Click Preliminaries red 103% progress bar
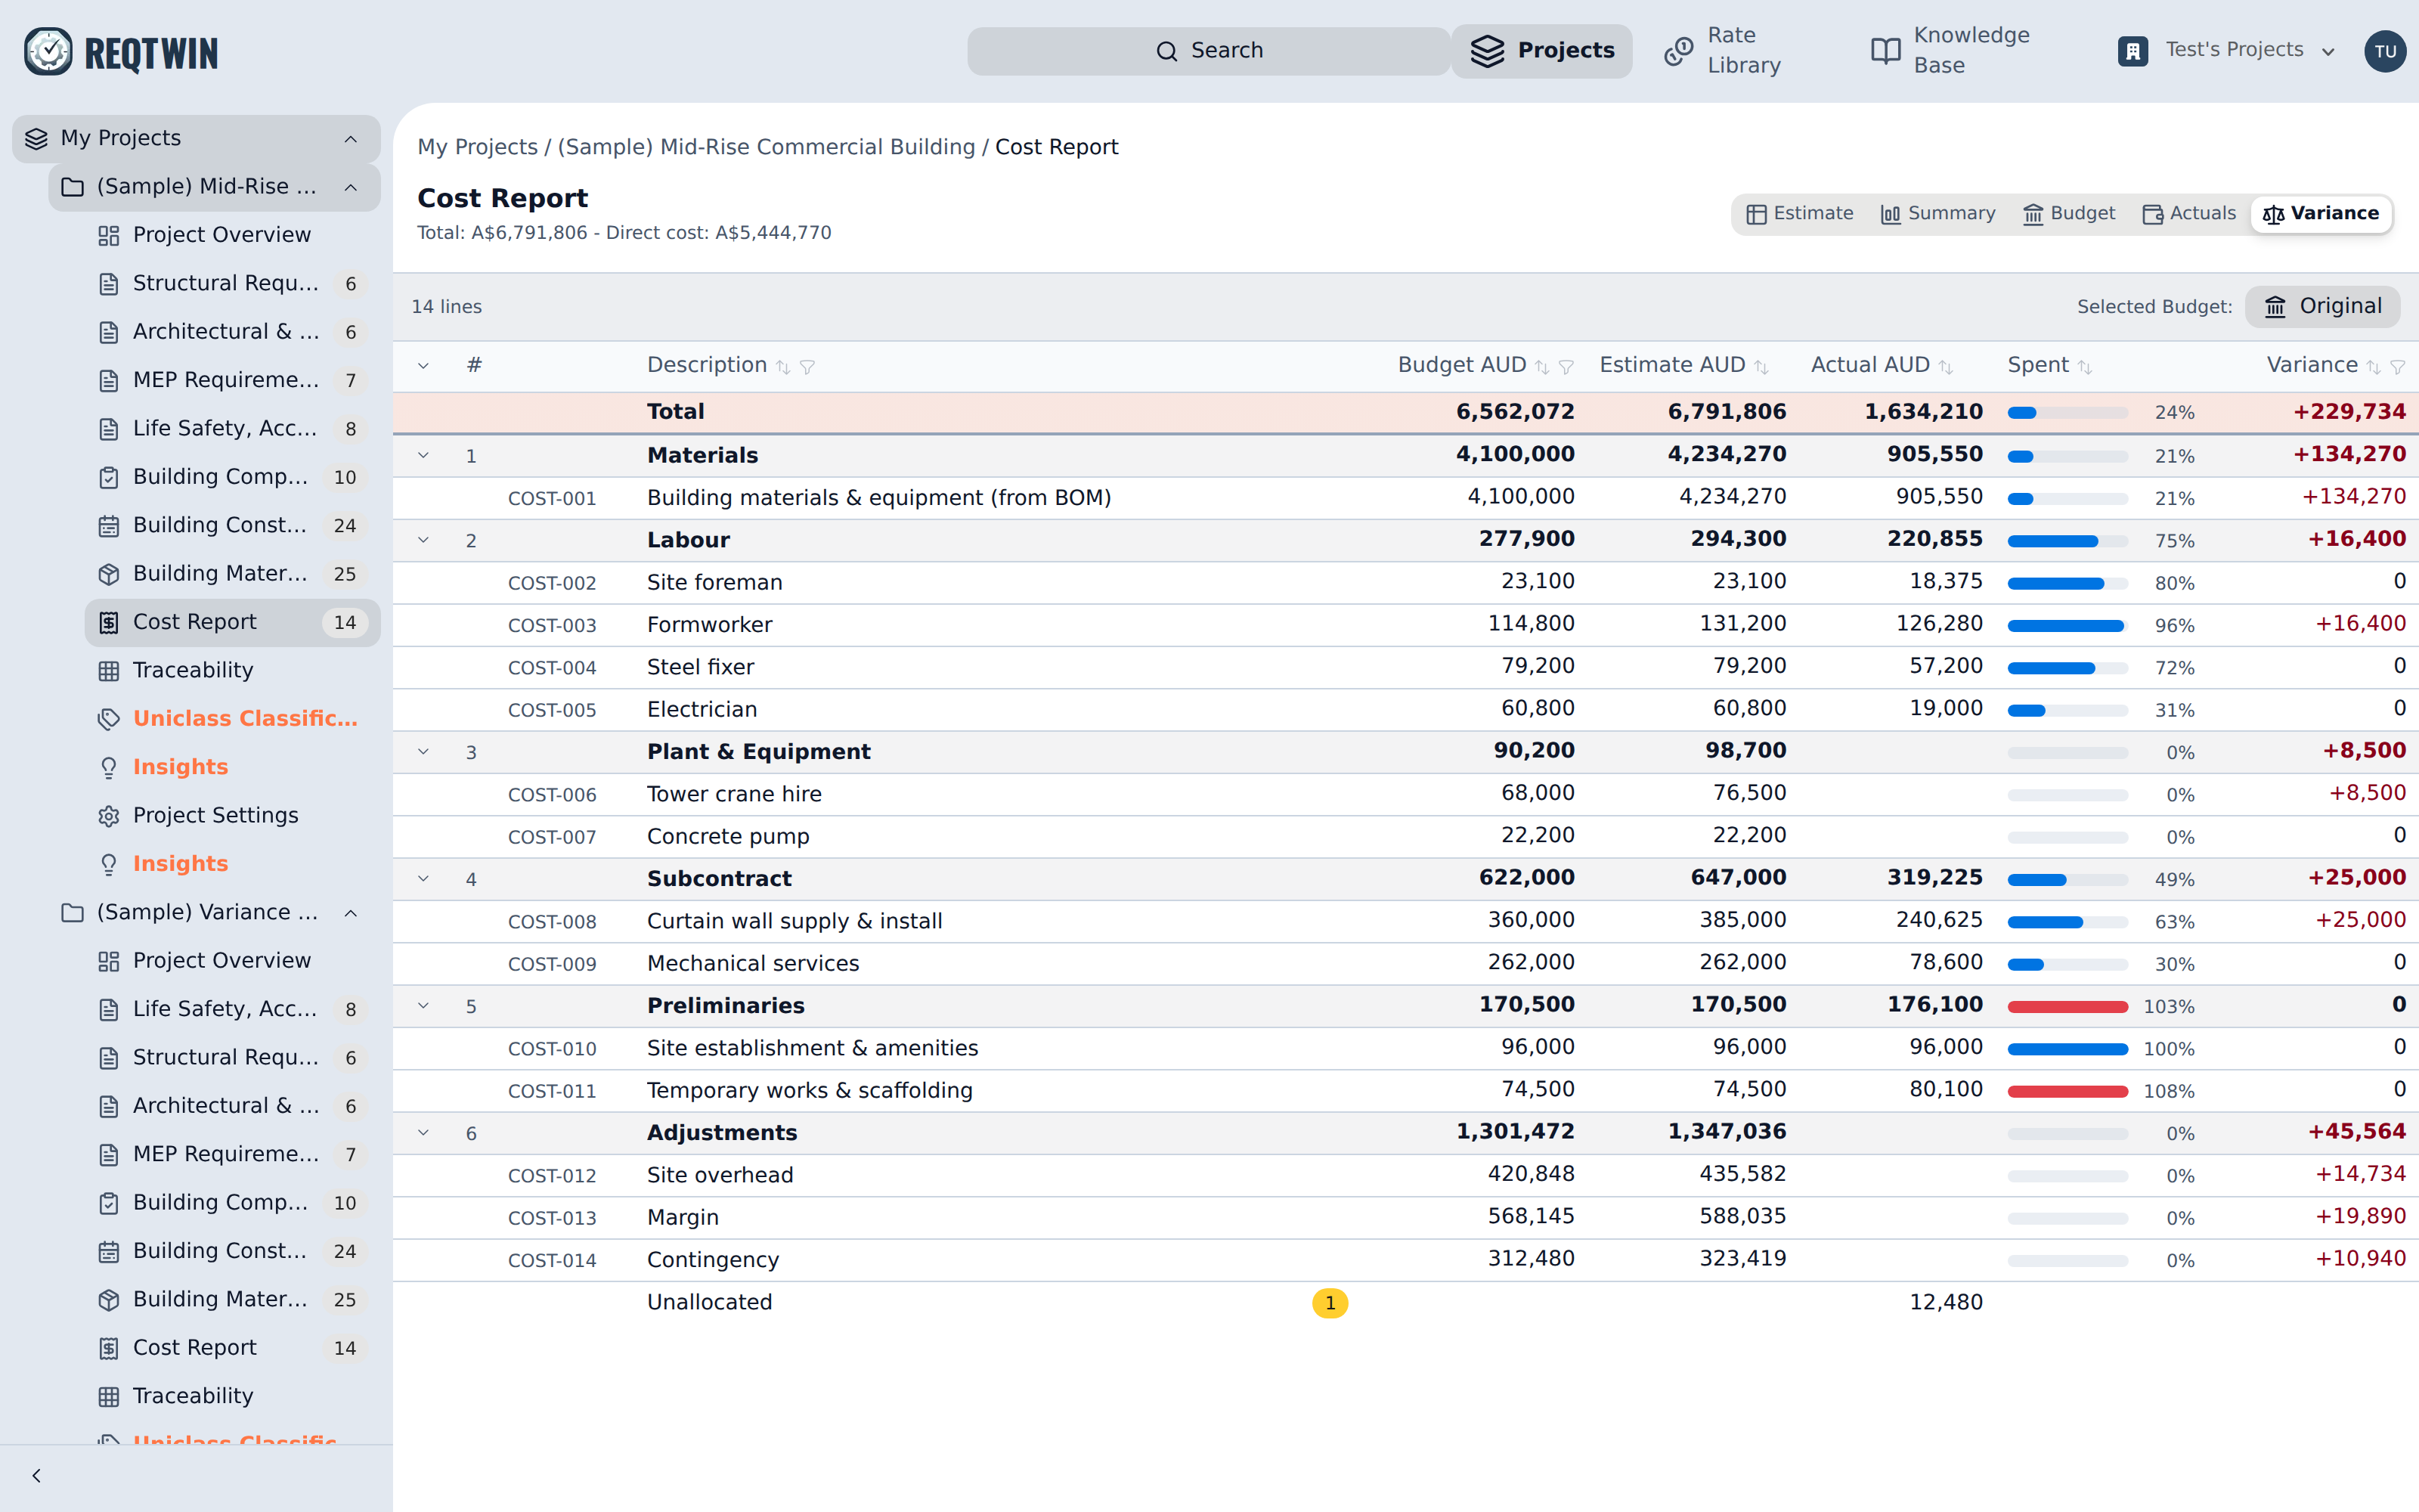2419x1512 pixels. 2067,1007
